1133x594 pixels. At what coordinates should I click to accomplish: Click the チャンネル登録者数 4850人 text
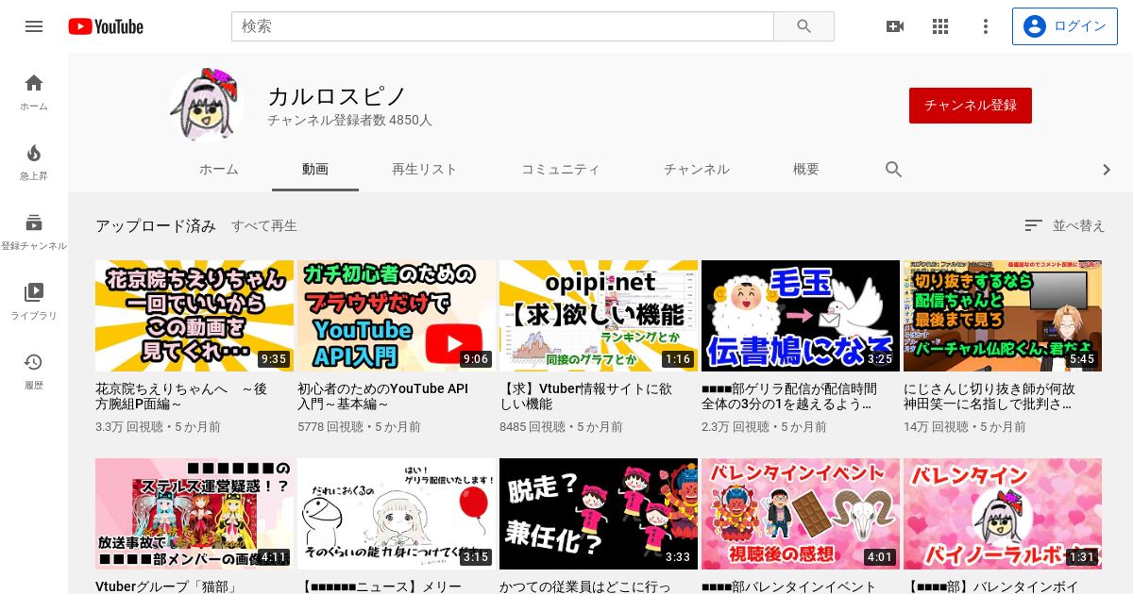[349, 121]
